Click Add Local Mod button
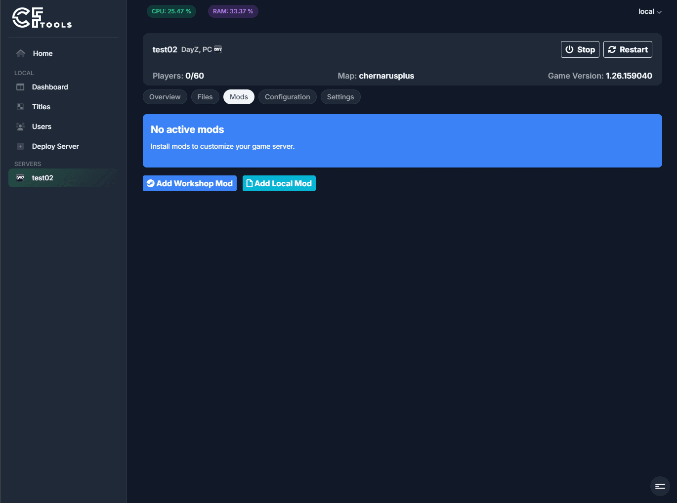The height and width of the screenshot is (503, 677). coord(279,183)
